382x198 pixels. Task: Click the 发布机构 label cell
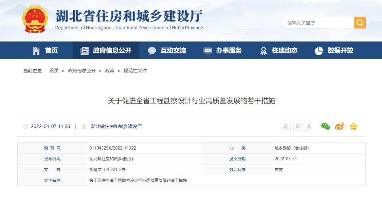point(52,159)
